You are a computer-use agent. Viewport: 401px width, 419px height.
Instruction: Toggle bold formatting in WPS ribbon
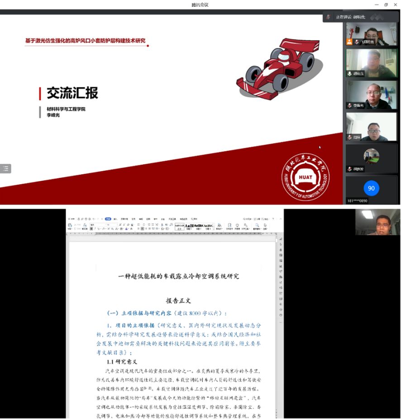pyautogui.click(x=91, y=229)
